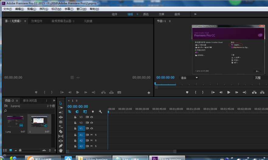Image resolution: width=268 pixels, height=160 pixels.
Task: Switch to the 效果控件 tab
Action: (37, 21)
